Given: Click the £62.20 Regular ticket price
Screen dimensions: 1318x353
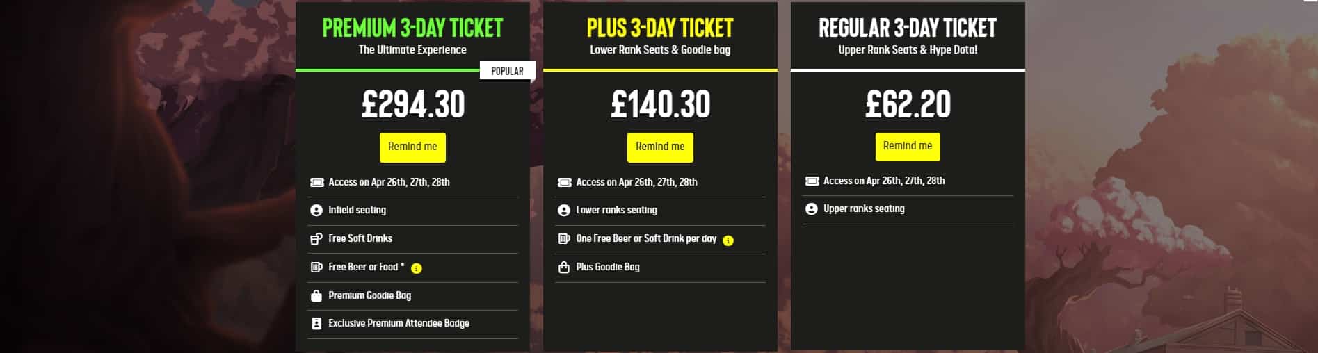Looking at the screenshot, I should click(x=908, y=104).
